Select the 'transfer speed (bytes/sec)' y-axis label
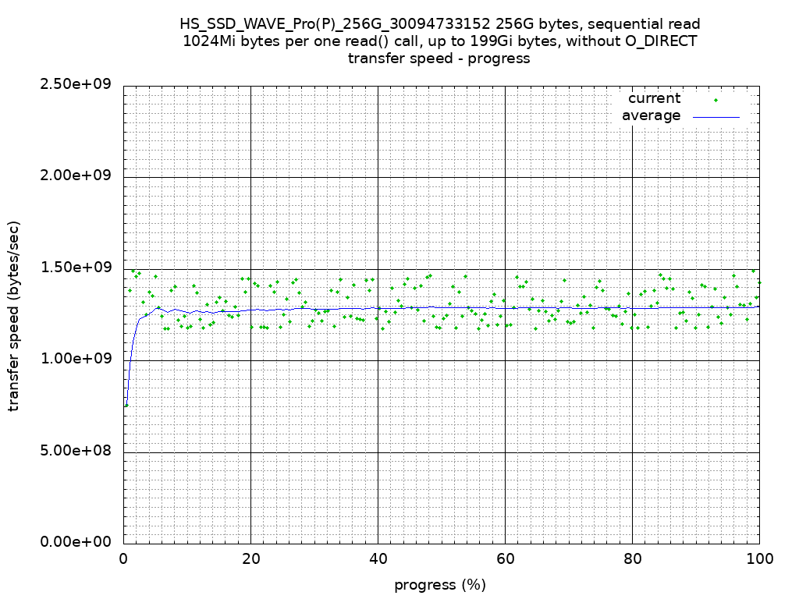The height and width of the screenshot is (599, 799). point(14,316)
